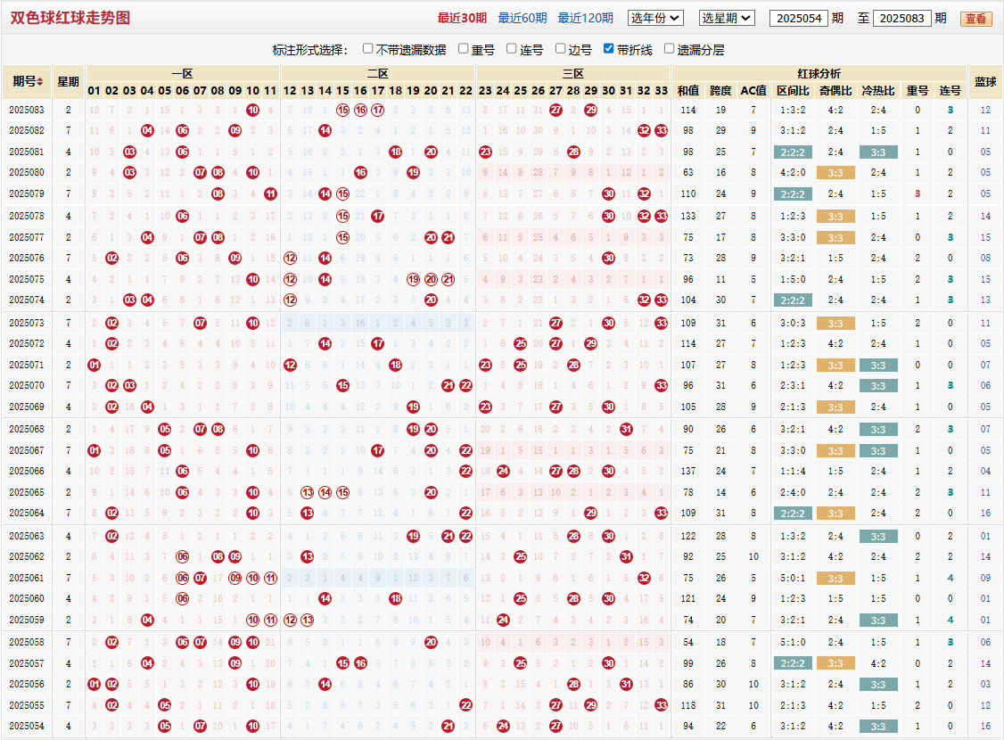
Task: Show the 最近30期 results
Action: click(x=462, y=18)
